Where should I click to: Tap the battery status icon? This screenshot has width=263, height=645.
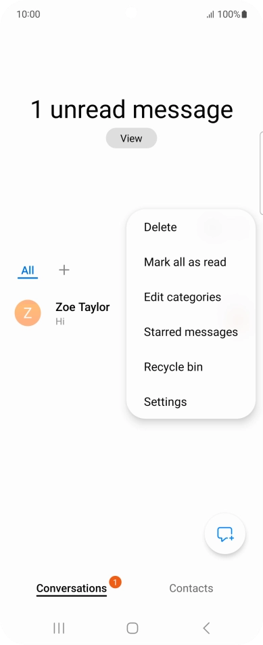[x=245, y=14]
